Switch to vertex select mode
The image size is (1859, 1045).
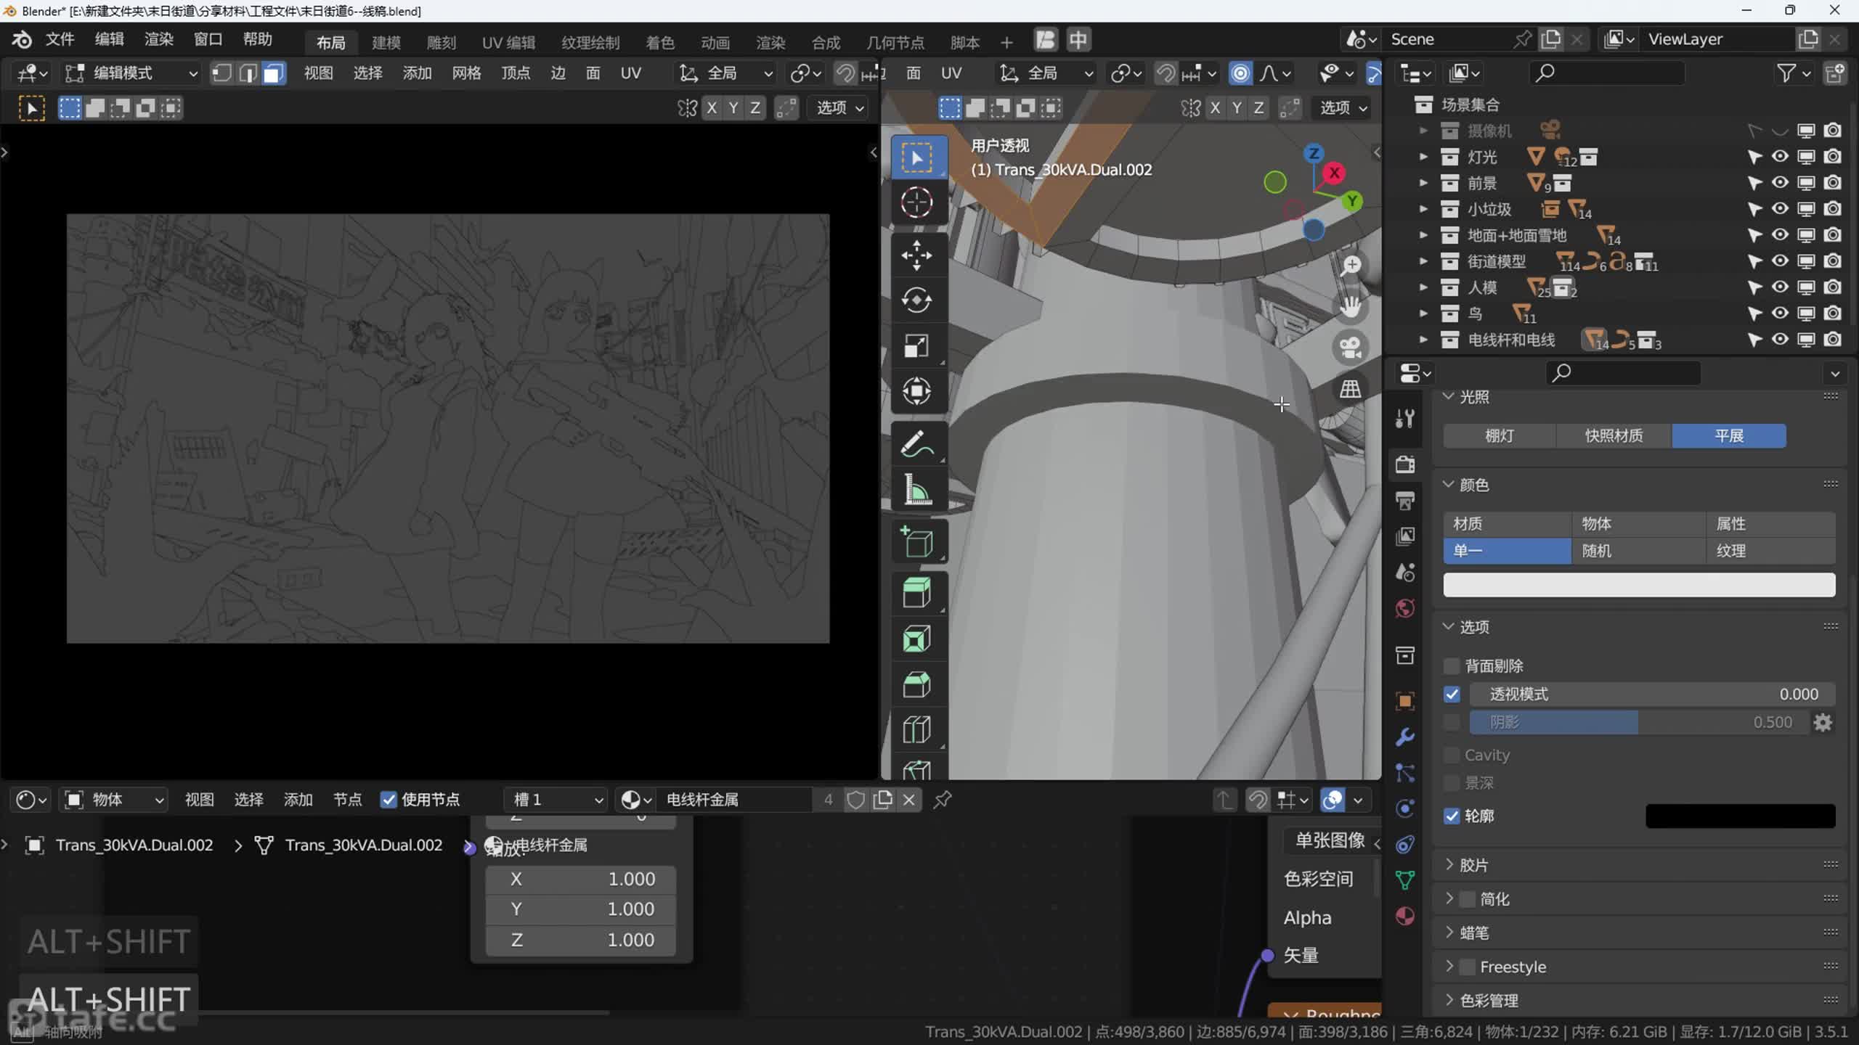(x=222, y=73)
